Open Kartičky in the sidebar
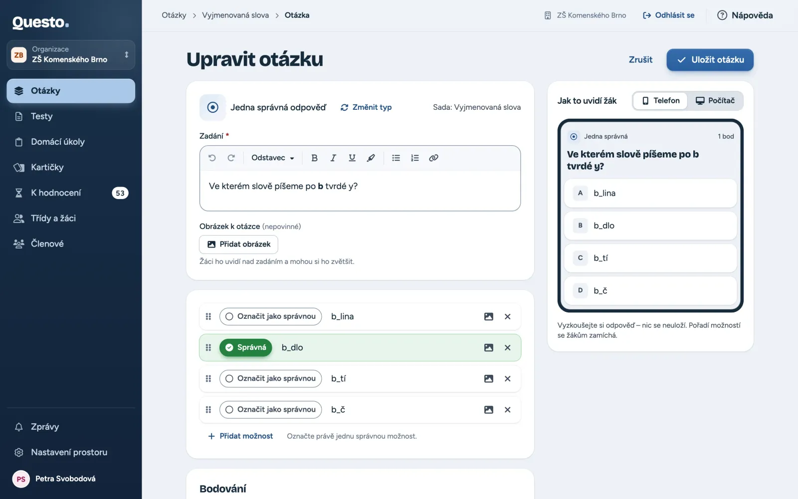 [71, 167]
